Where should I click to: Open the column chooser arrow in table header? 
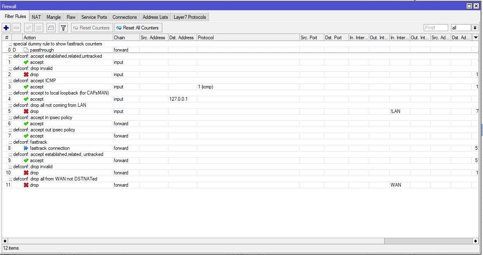click(x=476, y=38)
